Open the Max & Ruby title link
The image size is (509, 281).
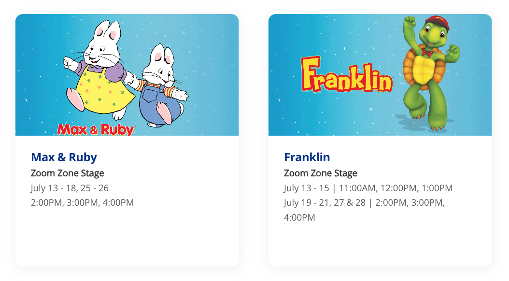tap(64, 157)
